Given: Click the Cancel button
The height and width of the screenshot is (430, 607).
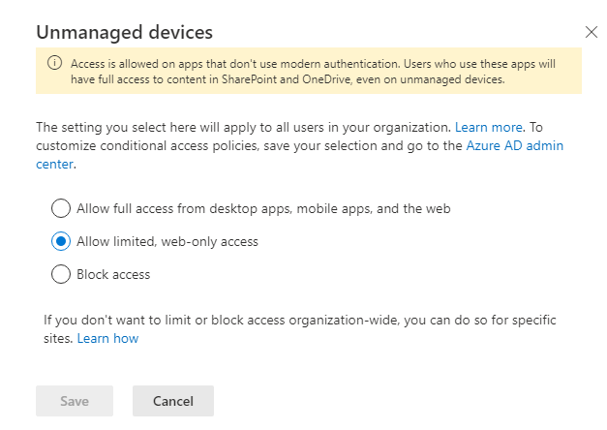Looking at the screenshot, I should point(173,401).
